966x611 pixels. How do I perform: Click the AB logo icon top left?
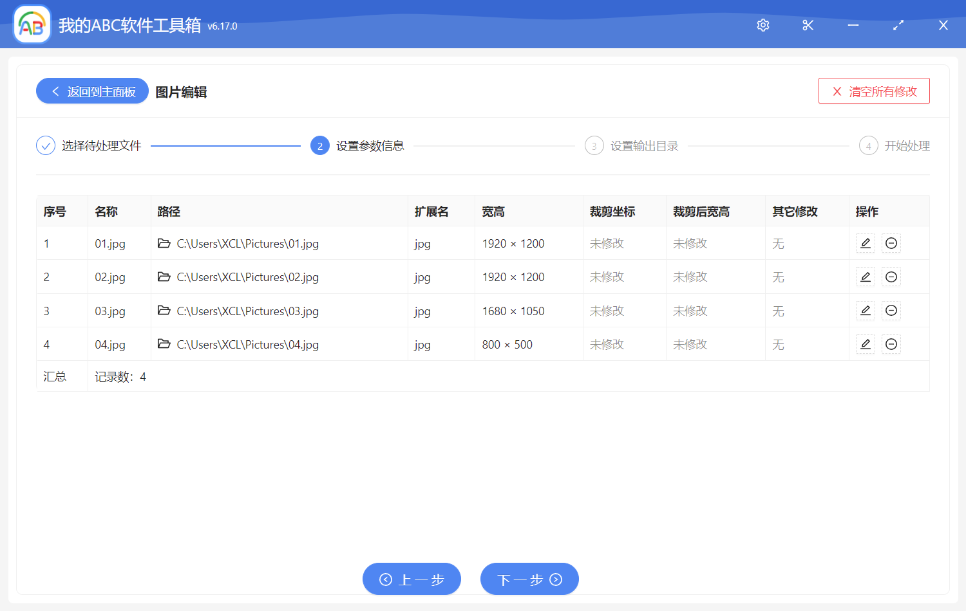tap(32, 24)
